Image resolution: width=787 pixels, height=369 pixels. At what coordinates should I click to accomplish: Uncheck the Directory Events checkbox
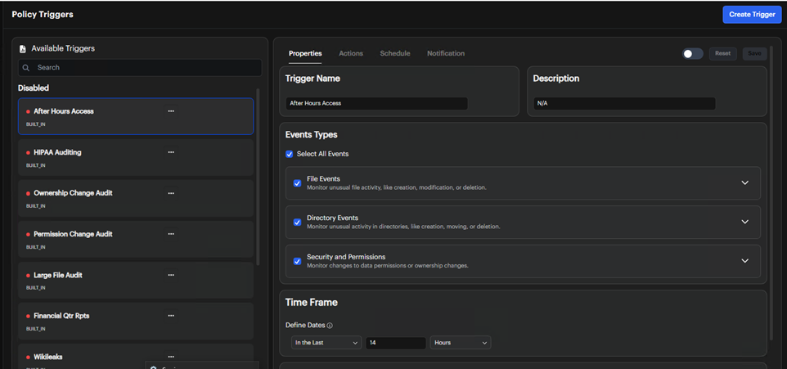(297, 222)
